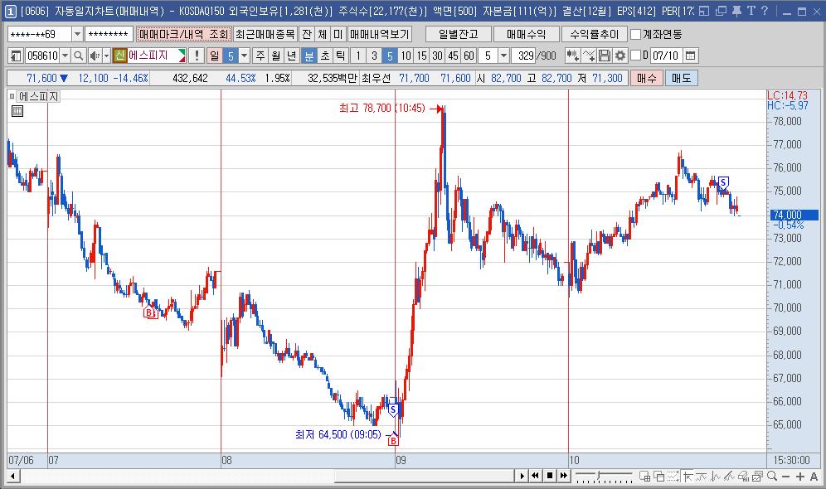Open the period dropdown next to 일 5
The image size is (826, 489).
click(244, 56)
